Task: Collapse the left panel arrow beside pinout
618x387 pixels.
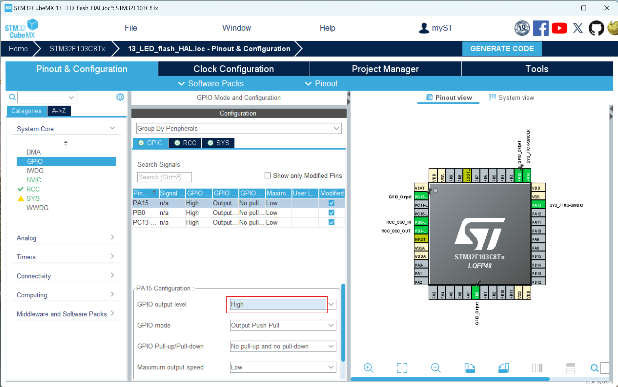Action: tap(348, 94)
